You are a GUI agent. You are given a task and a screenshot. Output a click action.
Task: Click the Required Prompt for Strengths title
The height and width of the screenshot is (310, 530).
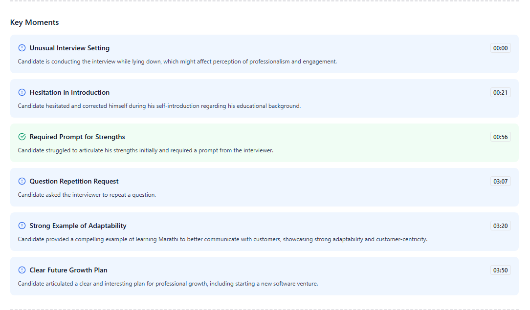[77, 137]
